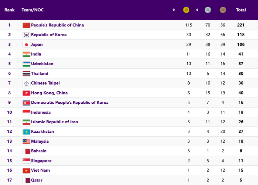
Task: Click the India flag icon
Action: [x=26, y=54]
